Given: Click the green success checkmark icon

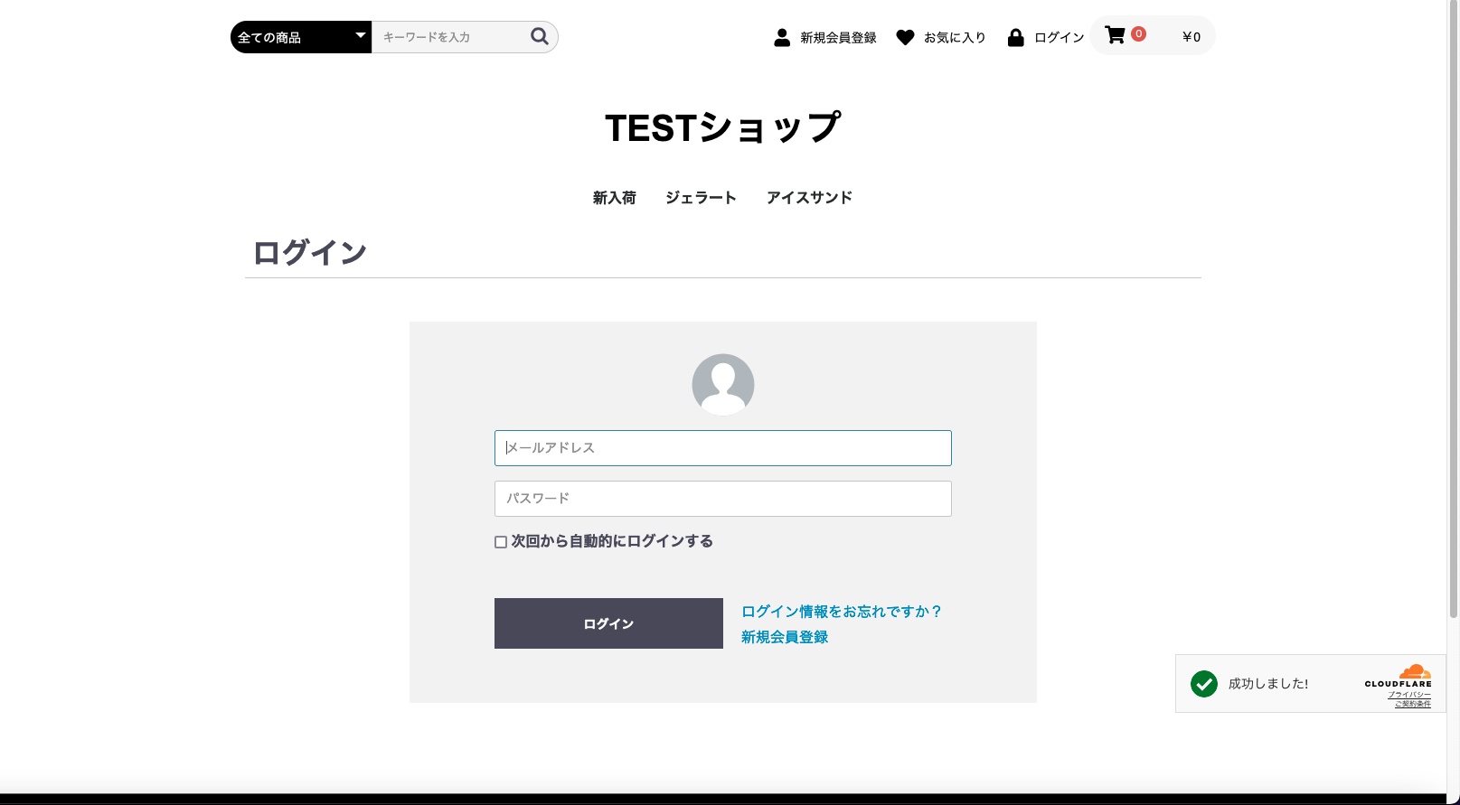Looking at the screenshot, I should (x=1203, y=684).
